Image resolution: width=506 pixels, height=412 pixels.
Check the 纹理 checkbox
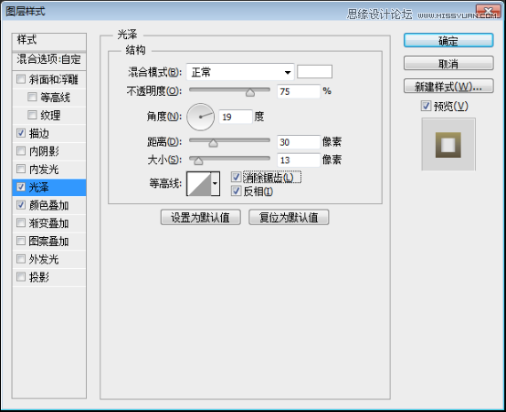click(32, 115)
